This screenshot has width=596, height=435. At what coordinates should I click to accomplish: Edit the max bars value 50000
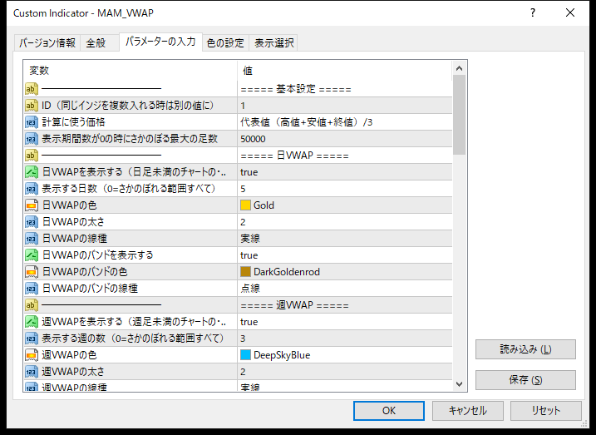click(x=345, y=139)
